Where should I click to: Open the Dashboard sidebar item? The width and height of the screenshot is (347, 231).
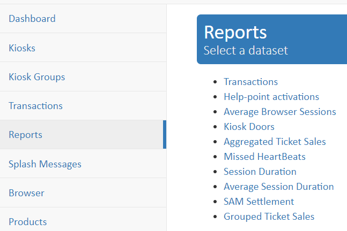[x=83, y=19]
